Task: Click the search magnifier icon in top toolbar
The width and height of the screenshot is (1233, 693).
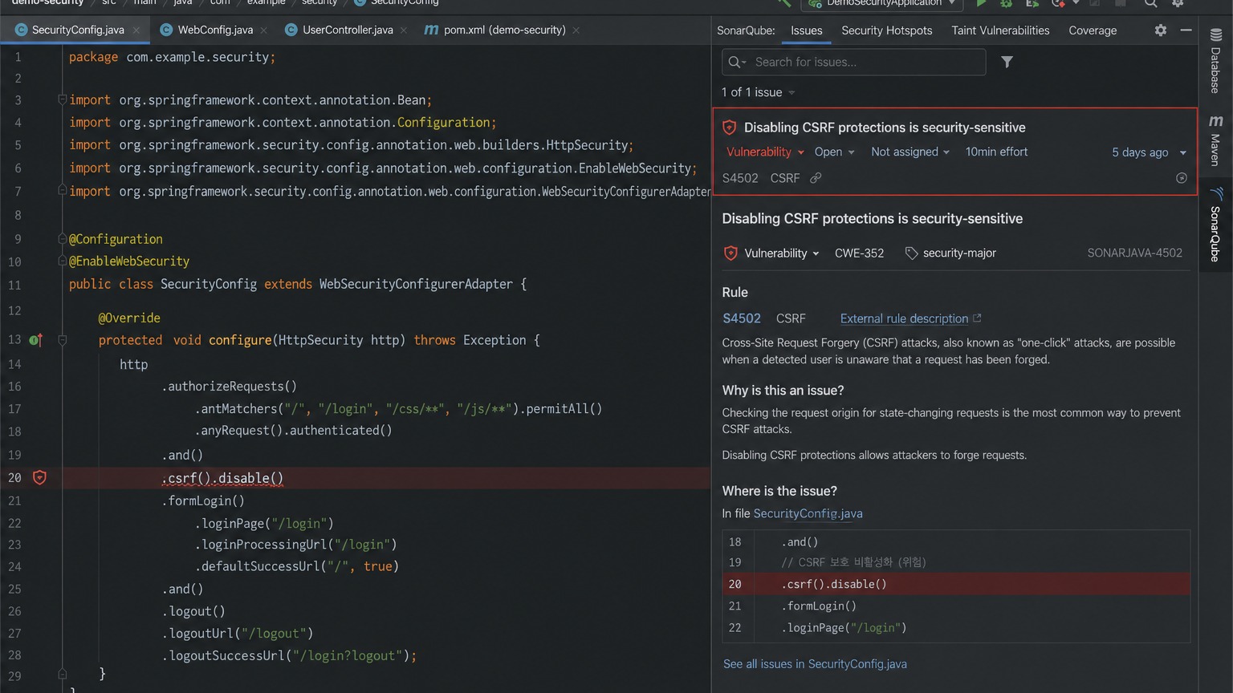Action: (x=1151, y=3)
